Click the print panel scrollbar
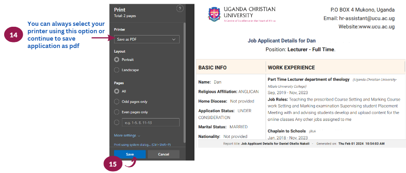406x173 pixels. pyautogui.click(x=184, y=83)
